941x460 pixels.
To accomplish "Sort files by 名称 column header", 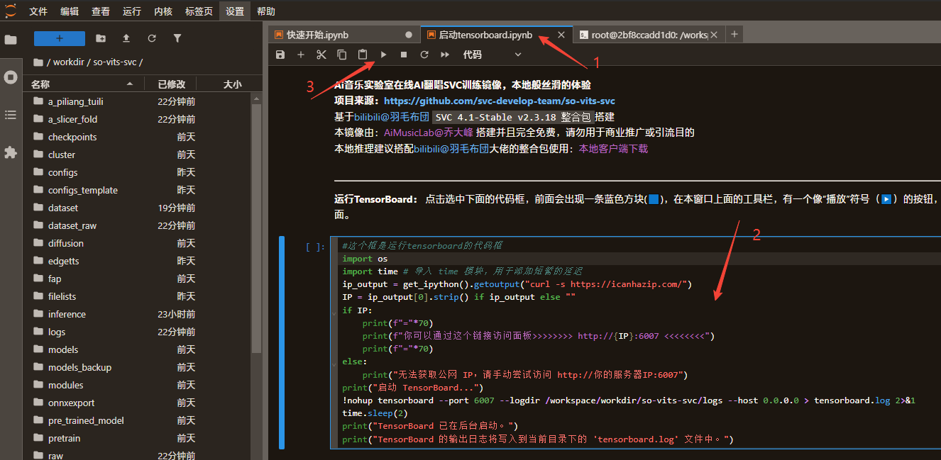I will [83, 84].
